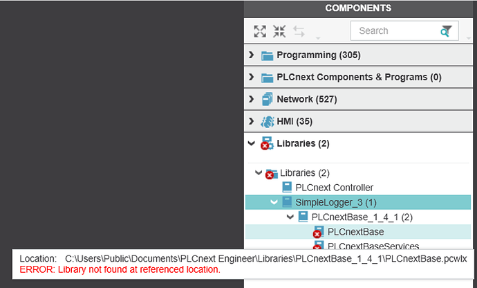The image size is (477, 288).
Task: Click the PLCnext Components & Programs folder icon
Action: [267, 78]
